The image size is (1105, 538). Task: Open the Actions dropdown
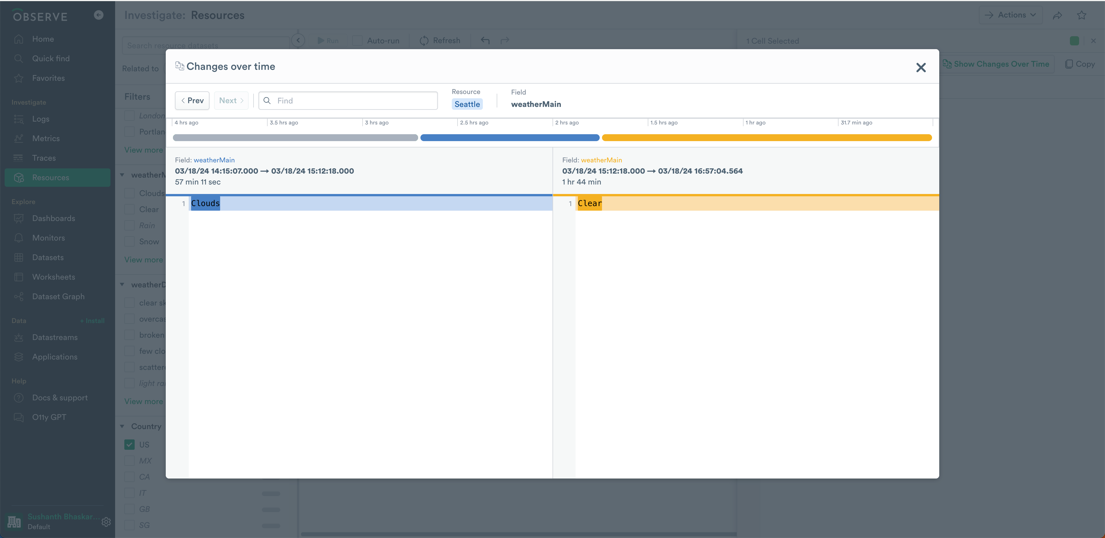tap(1011, 15)
